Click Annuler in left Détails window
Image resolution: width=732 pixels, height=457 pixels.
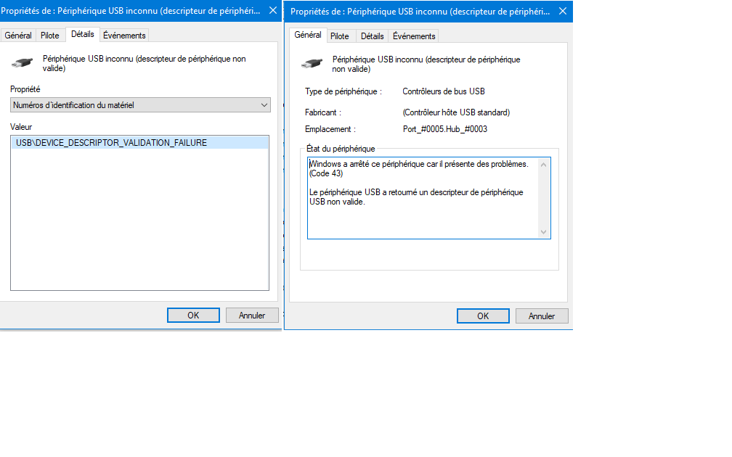(x=252, y=316)
